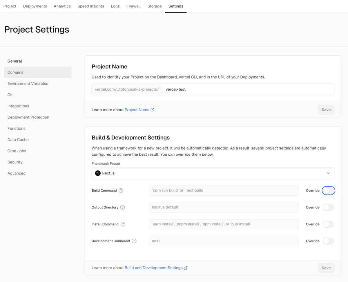Click the Install Command input field
The image size is (348, 282).
[x=224, y=224]
